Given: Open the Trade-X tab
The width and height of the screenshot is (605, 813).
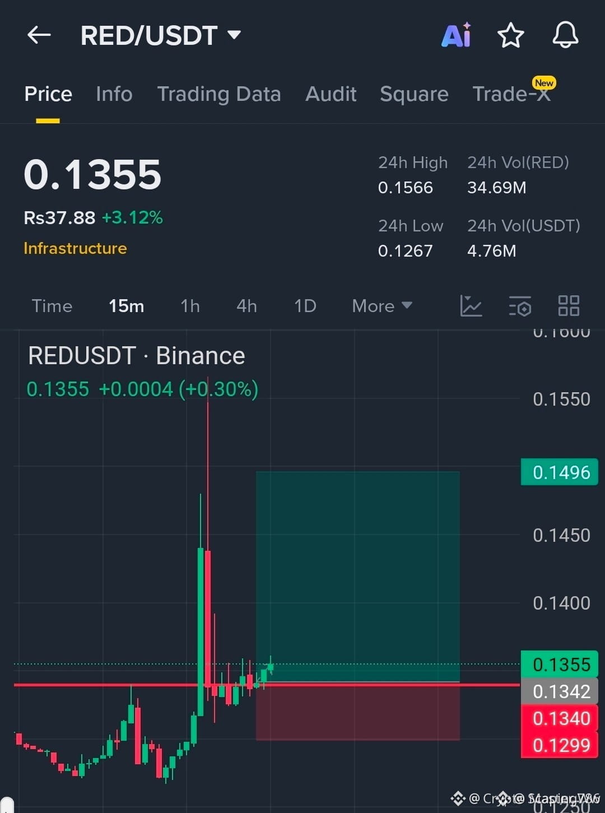Looking at the screenshot, I should (512, 94).
